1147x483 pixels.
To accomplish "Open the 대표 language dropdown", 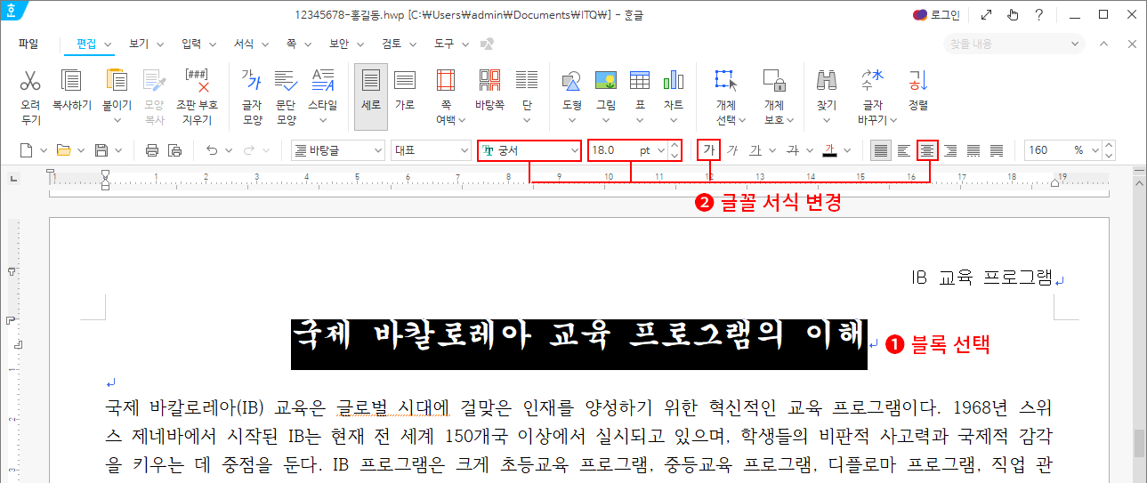I will pos(464,150).
